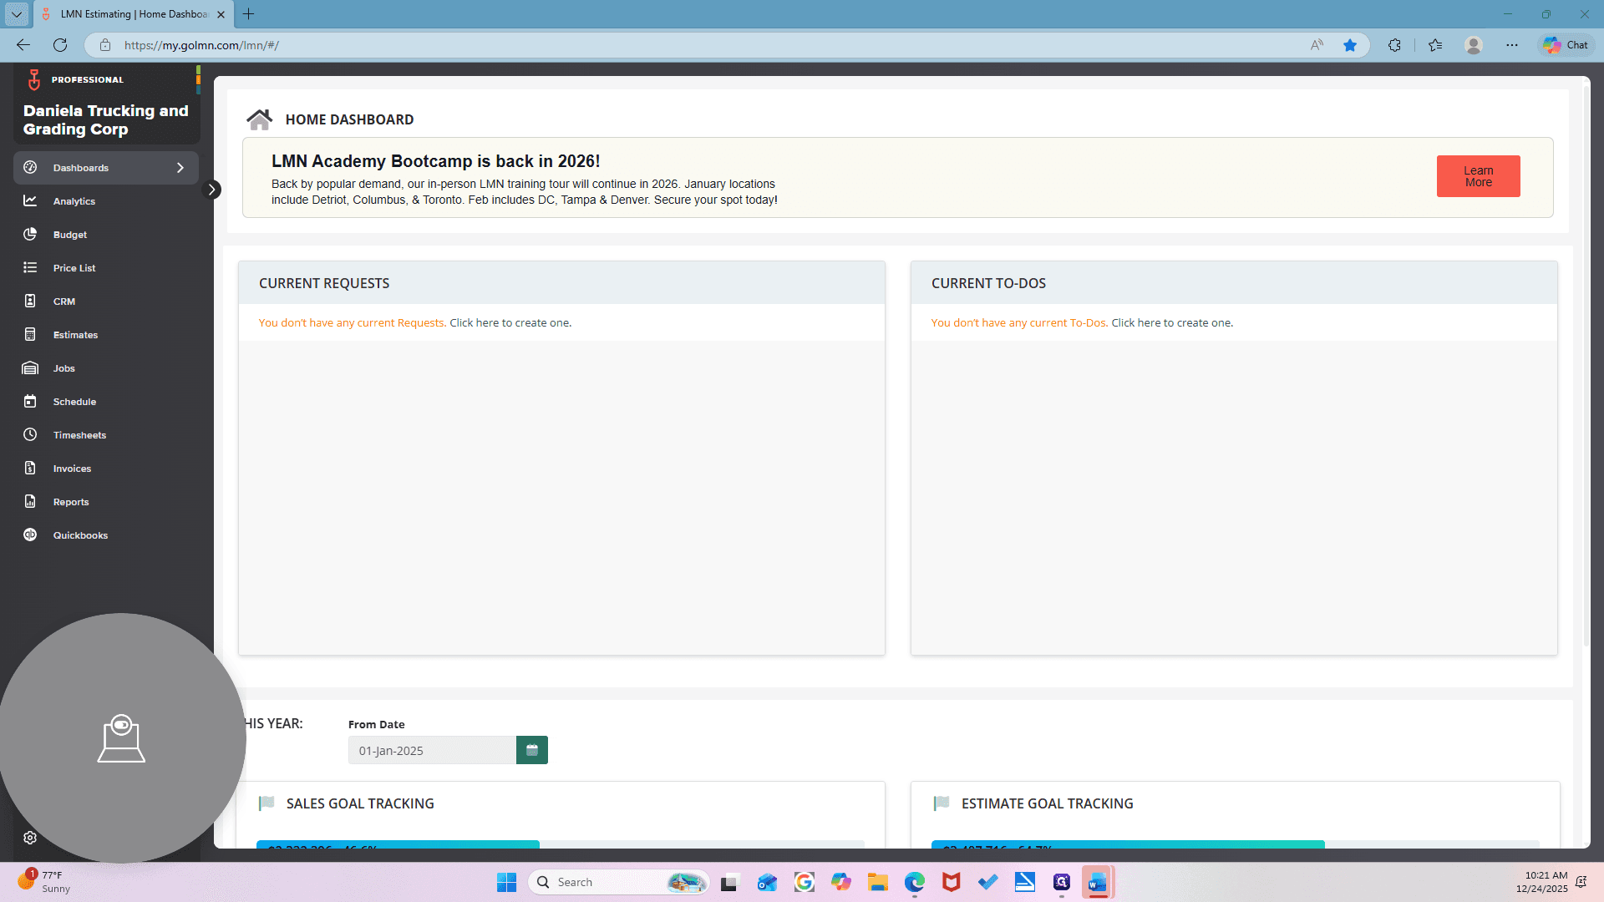Open Copilot Chat button

(x=1566, y=45)
